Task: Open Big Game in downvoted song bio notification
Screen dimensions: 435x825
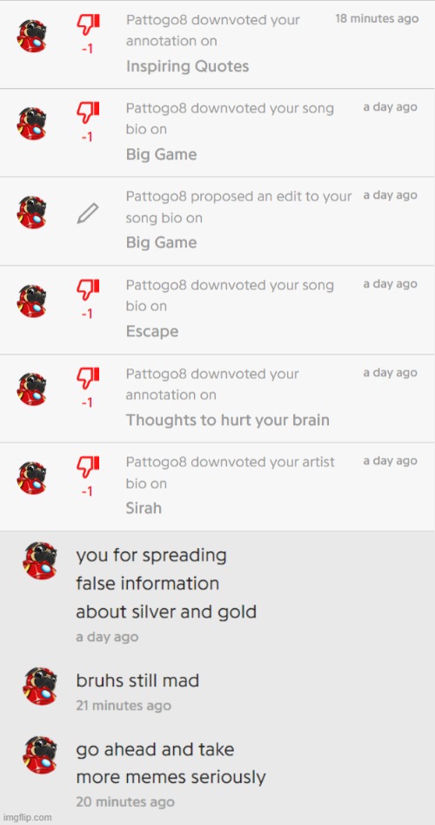Action: click(161, 155)
